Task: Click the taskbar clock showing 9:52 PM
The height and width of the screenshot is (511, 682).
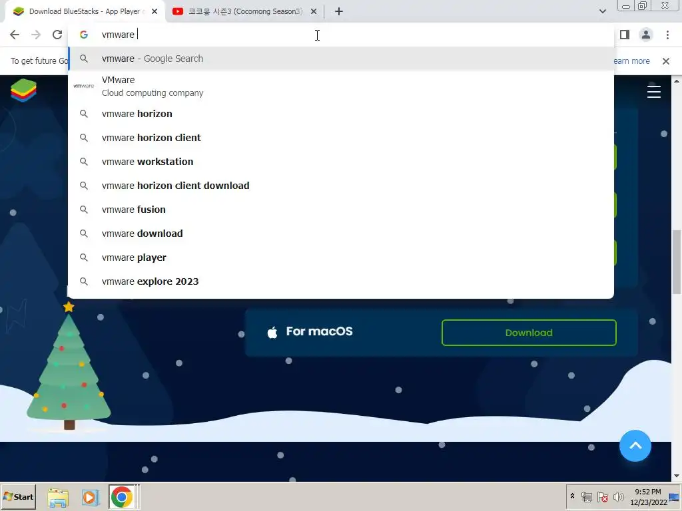Action: (648, 497)
